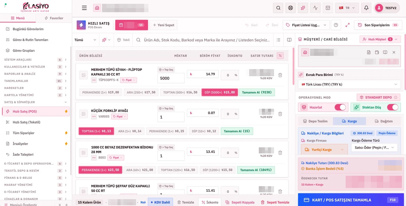Image resolution: width=406 pixels, height=206 pixels.
Task: Collapse SATIŞ & SİPARİŞLER section
Action: pyautogui.click(x=36, y=102)
